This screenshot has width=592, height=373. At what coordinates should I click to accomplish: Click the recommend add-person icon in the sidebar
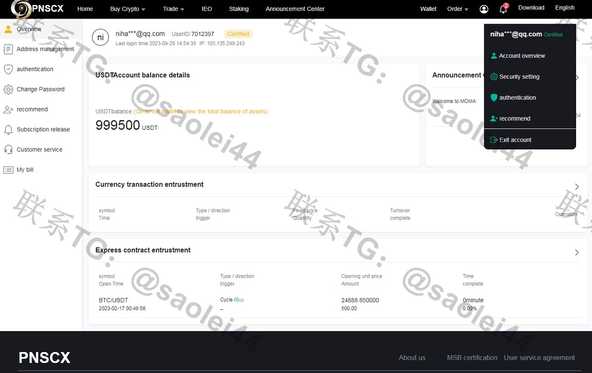8,109
